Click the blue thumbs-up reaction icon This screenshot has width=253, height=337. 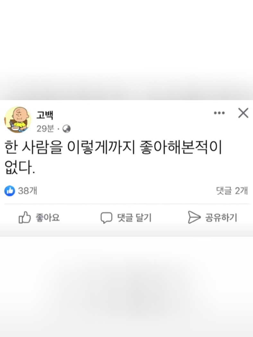[x=10, y=191]
